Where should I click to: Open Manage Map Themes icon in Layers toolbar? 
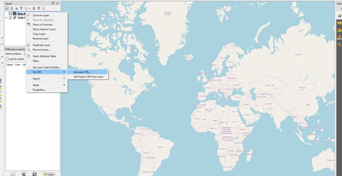pos(17,9)
